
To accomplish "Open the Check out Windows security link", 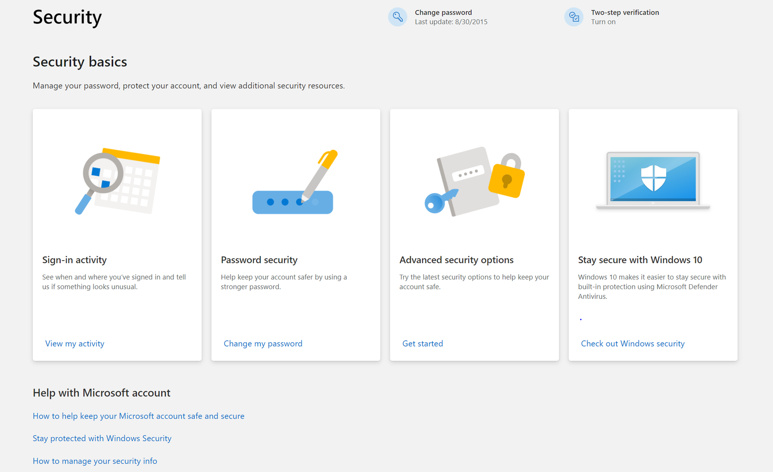I will (x=632, y=344).
